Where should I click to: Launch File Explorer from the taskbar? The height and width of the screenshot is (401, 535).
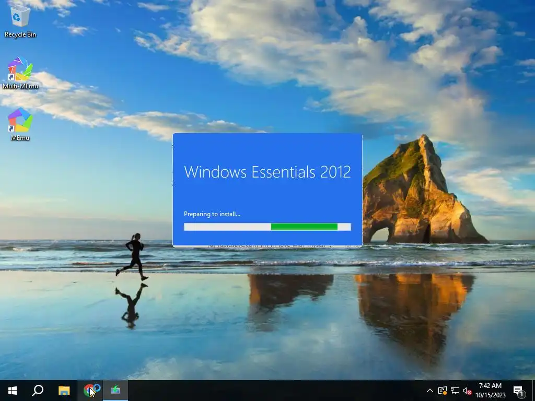point(64,391)
